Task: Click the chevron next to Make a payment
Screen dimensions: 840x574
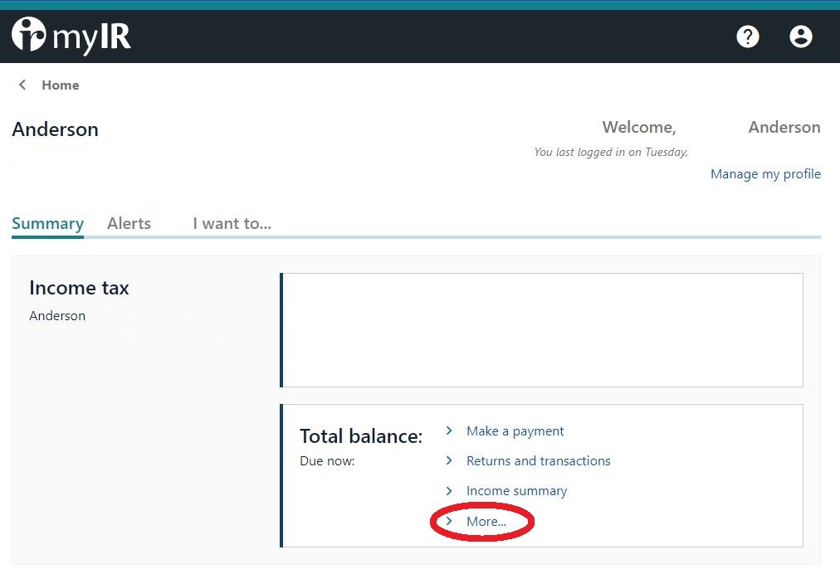Action: coord(449,430)
